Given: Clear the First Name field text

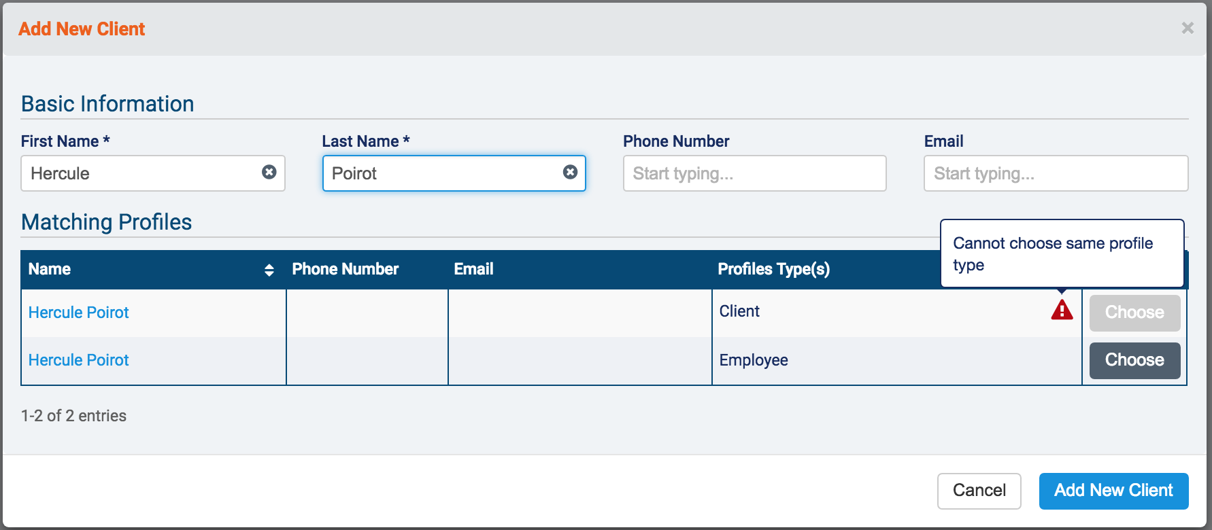Looking at the screenshot, I should tap(269, 173).
